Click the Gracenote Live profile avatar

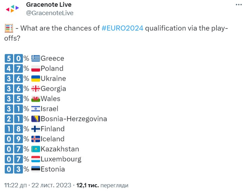point(13,9)
